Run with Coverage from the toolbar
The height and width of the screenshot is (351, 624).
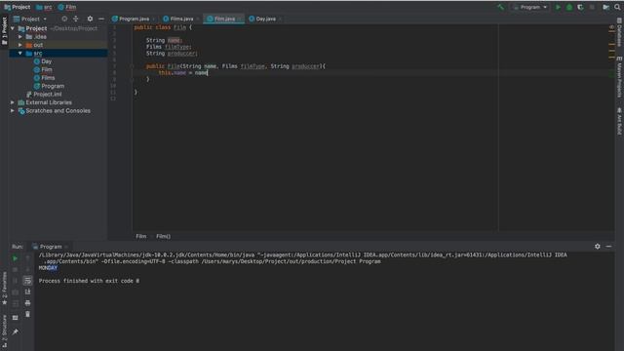pyautogui.click(x=581, y=7)
